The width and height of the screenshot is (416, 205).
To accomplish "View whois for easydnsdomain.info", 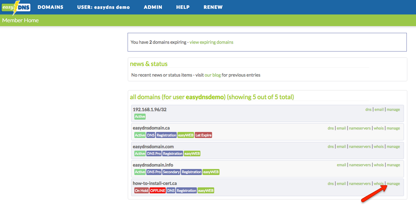I will [379, 165].
